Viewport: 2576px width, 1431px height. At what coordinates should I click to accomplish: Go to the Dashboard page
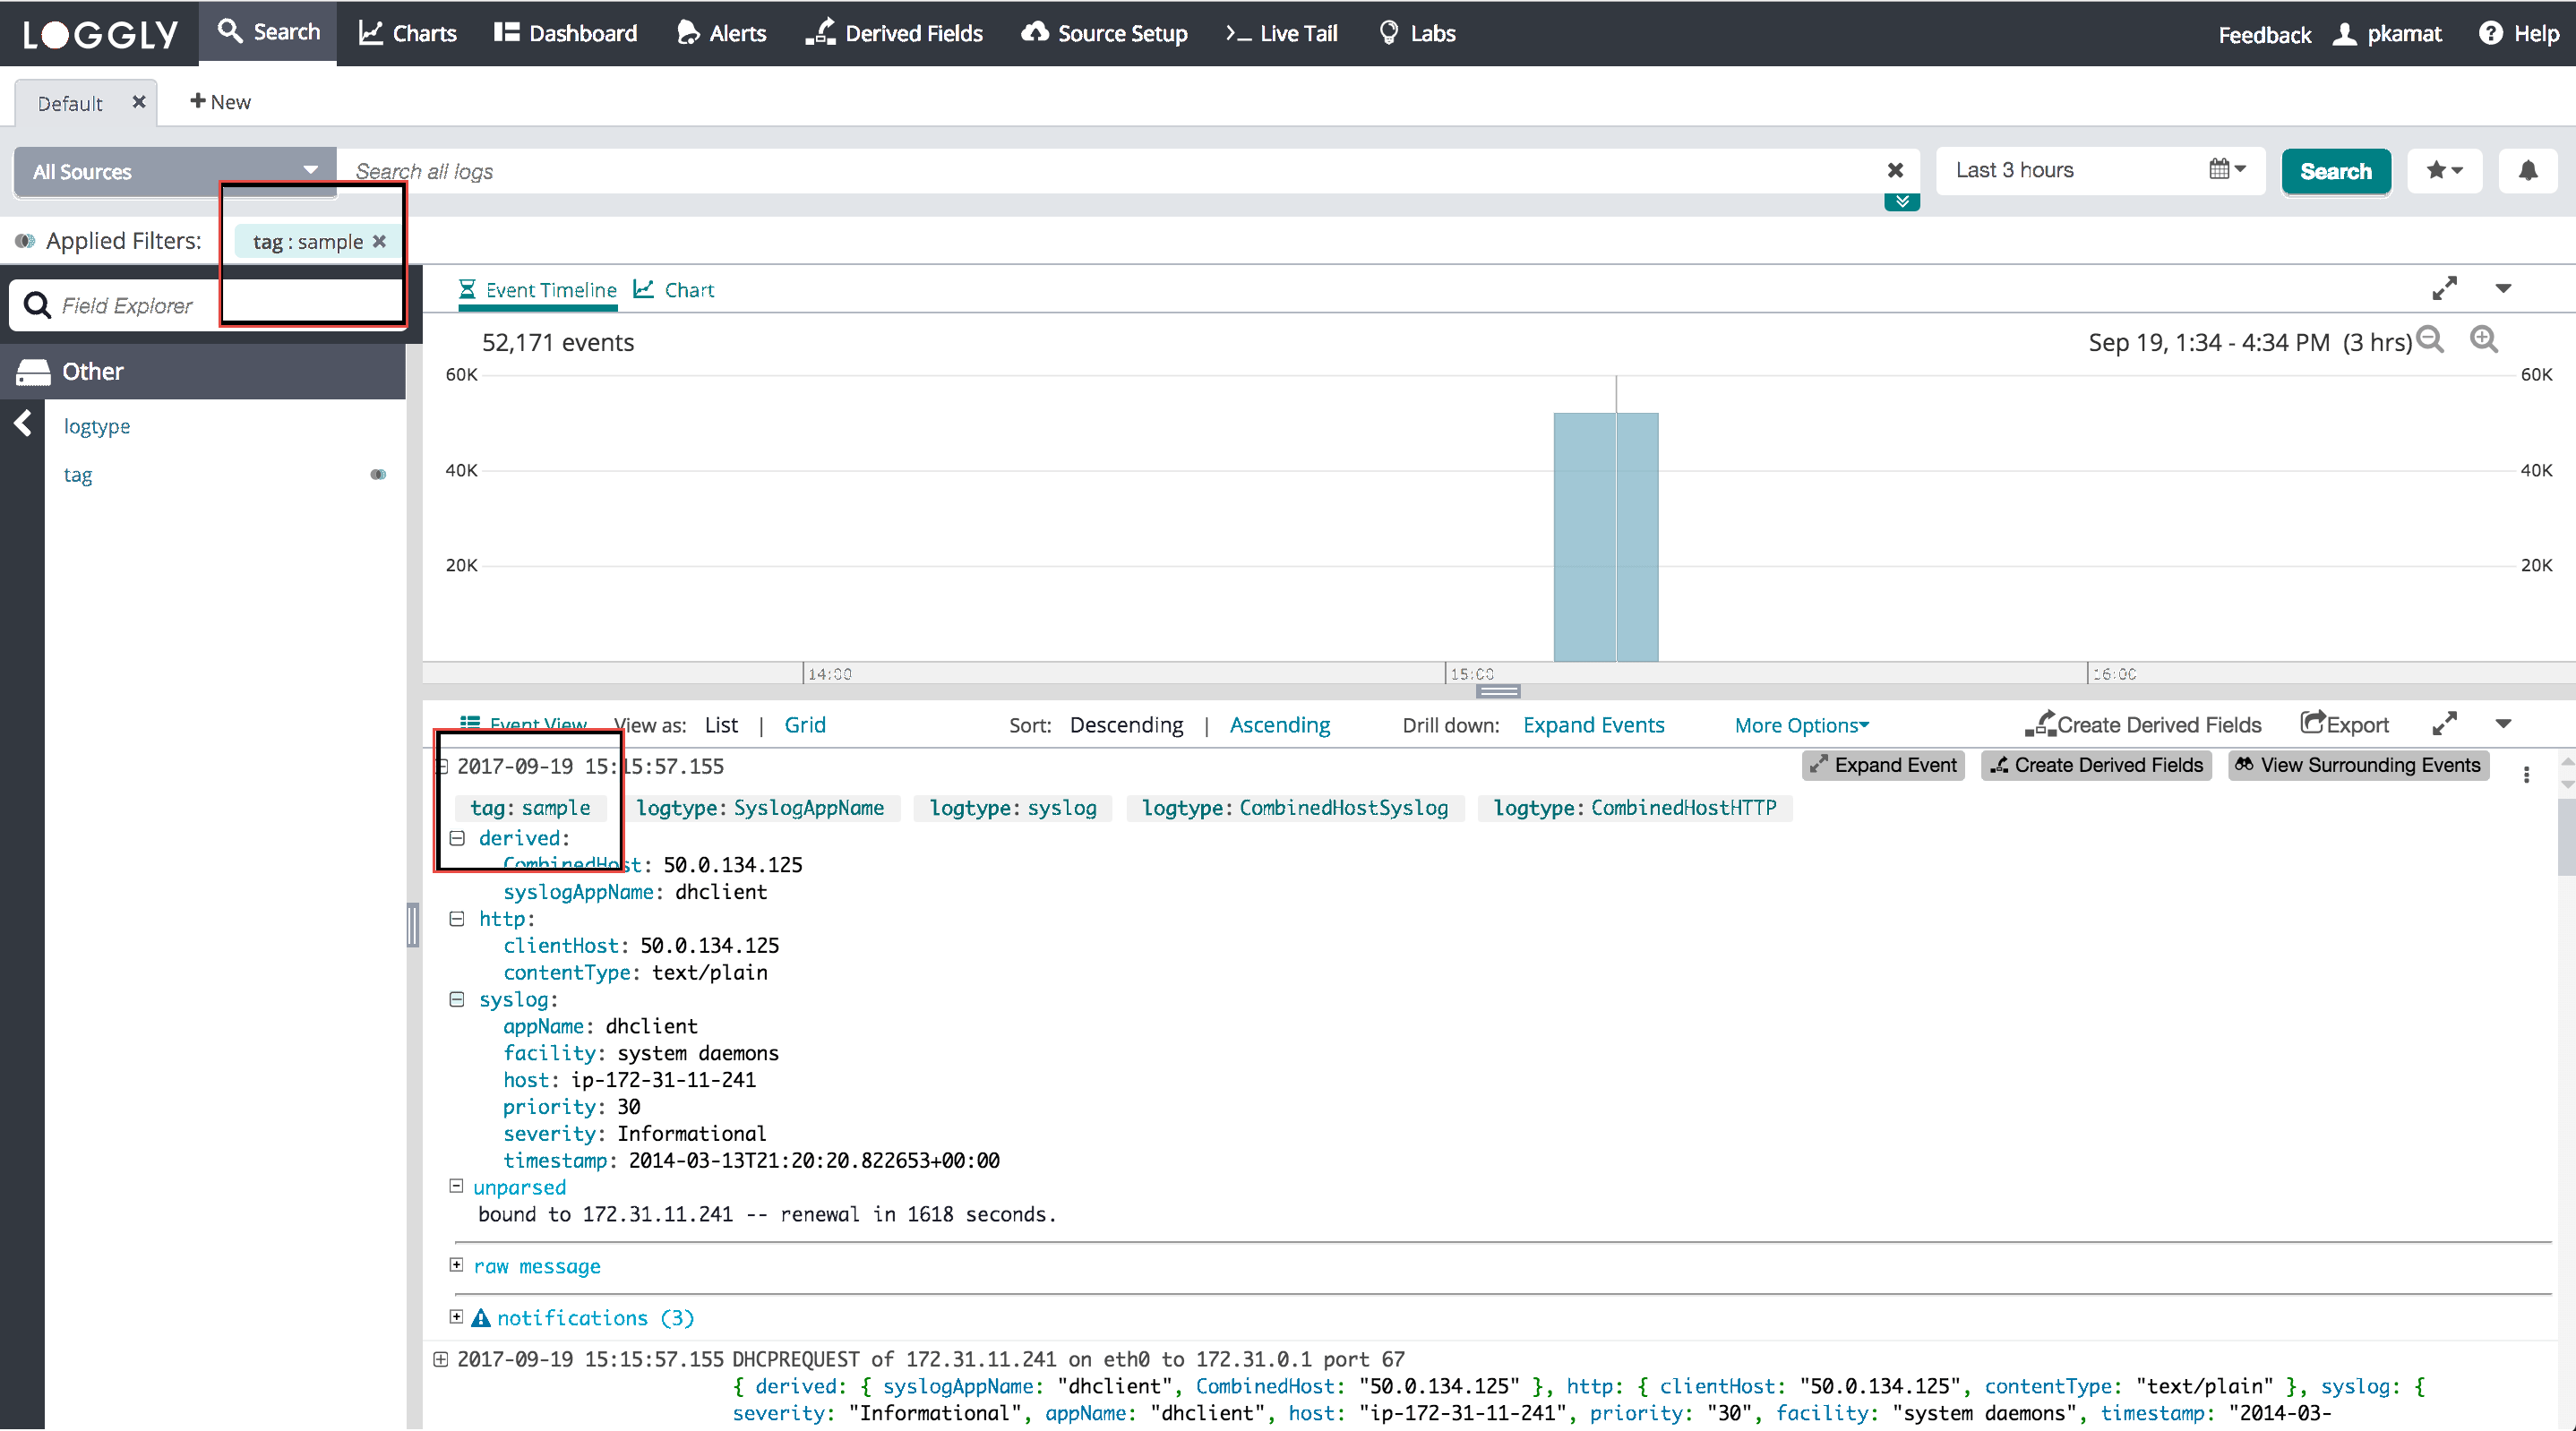(565, 33)
